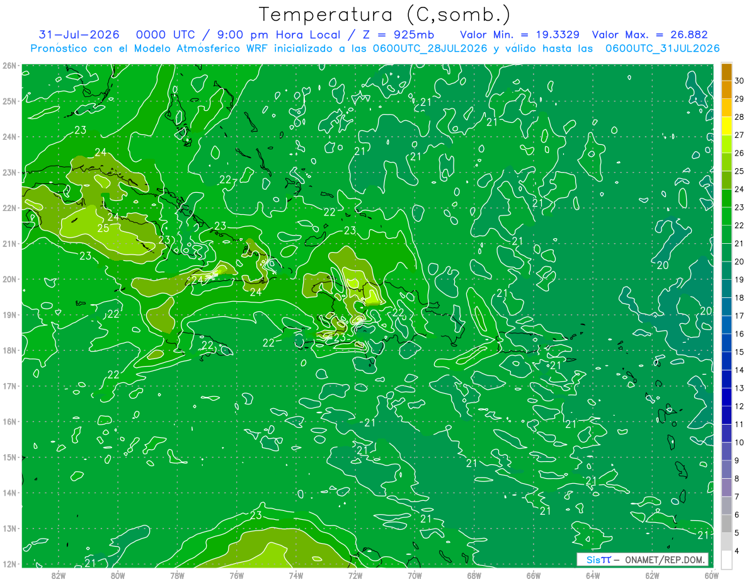The height and width of the screenshot is (584, 756).
Task: Click the white legend swatch below value 4
Action: tap(726, 560)
